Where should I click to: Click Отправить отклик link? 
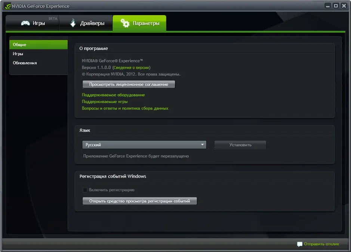(x=321, y=244)
